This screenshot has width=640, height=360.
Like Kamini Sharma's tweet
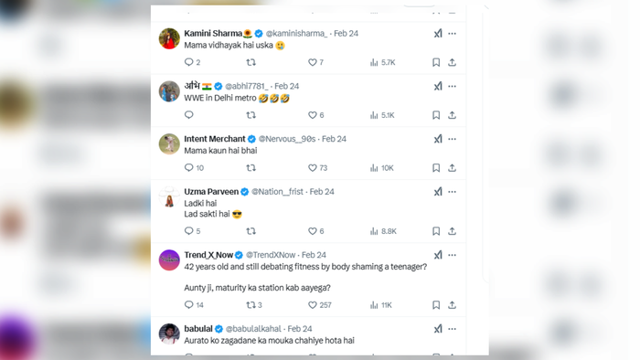click(x=315, y=62)
